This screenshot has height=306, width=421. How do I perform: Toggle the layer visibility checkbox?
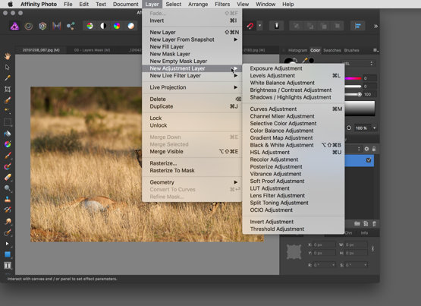(369, 160)
